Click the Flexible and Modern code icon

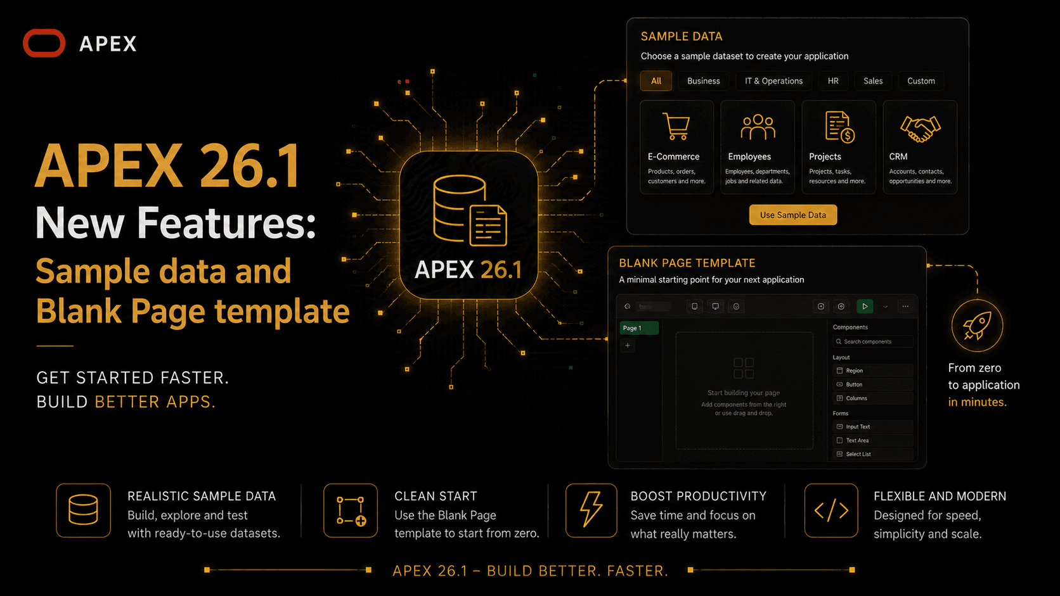[831, 510]
